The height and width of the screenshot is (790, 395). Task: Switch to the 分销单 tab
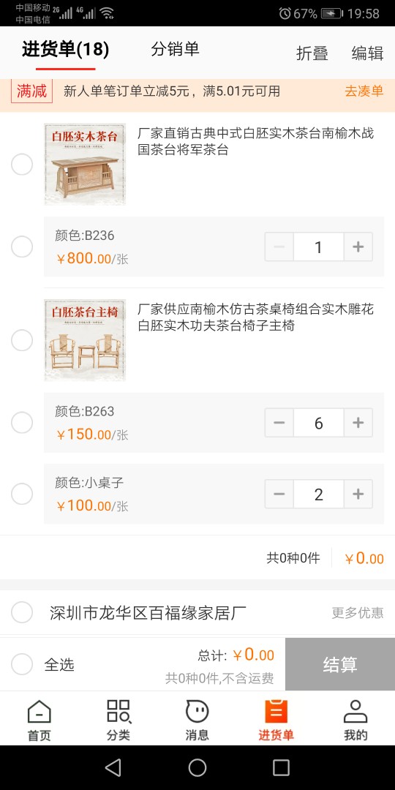point(176,50)
